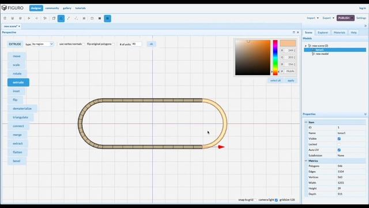Click the bevel tool button
Screen dimensions: 369x208
coord(17,161)
